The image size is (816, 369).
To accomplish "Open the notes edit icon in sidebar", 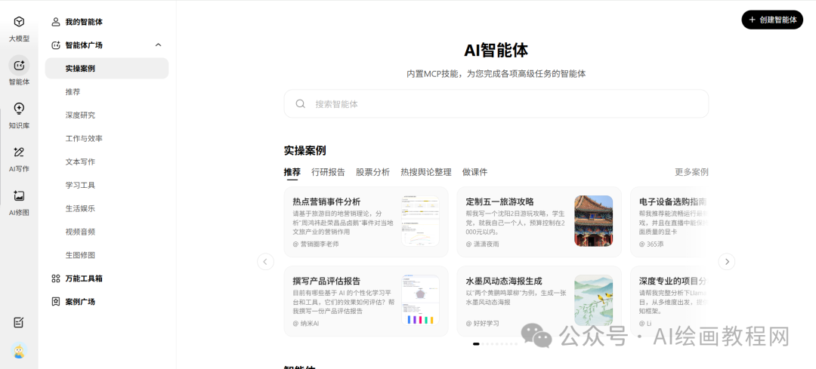I will pyautogui.click(x=19, y=323).
